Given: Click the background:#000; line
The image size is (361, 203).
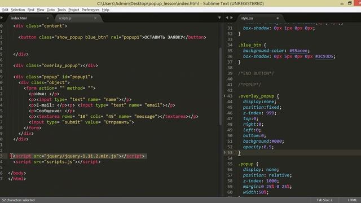Looking at the screenshot, I should coord(263,142).
